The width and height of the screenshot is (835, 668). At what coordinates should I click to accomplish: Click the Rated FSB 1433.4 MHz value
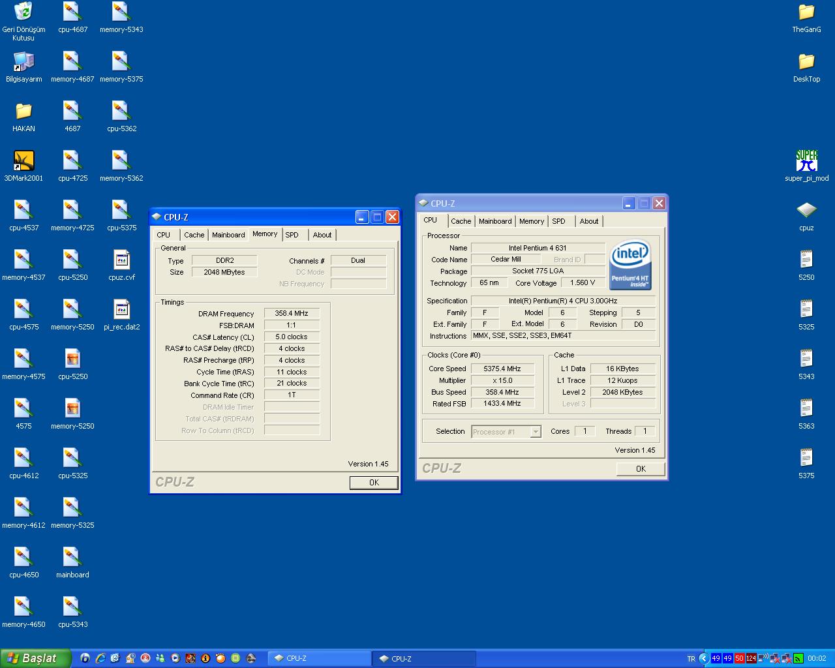pyautogui.click(x=502, y=404)
